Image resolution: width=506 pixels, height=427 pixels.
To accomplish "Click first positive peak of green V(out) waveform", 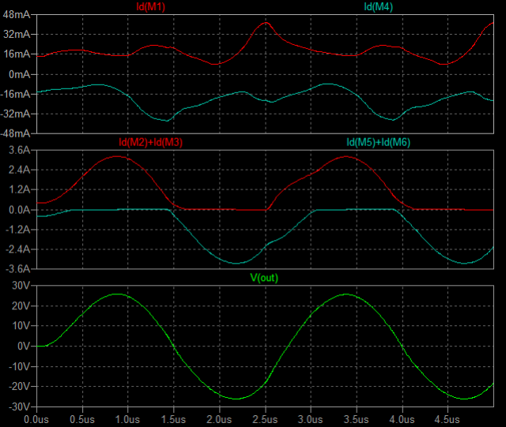I will coord(117,294).
